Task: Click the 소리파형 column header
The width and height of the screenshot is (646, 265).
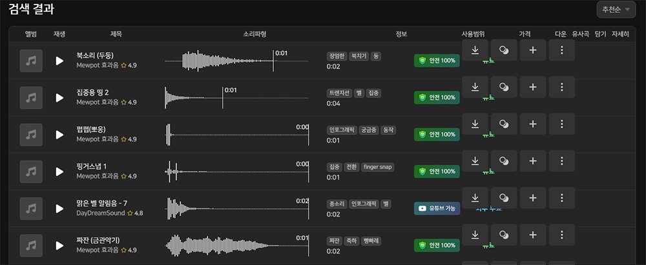Action: 255,34
